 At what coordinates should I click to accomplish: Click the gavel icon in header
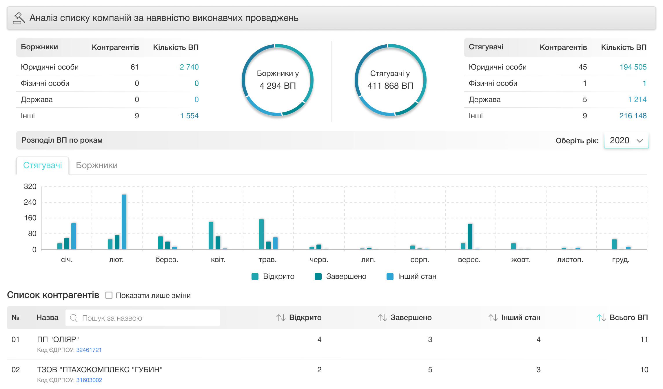19,18
